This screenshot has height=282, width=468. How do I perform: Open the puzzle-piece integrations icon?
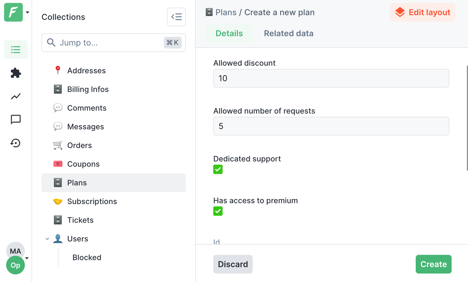(x=16, y=73)
